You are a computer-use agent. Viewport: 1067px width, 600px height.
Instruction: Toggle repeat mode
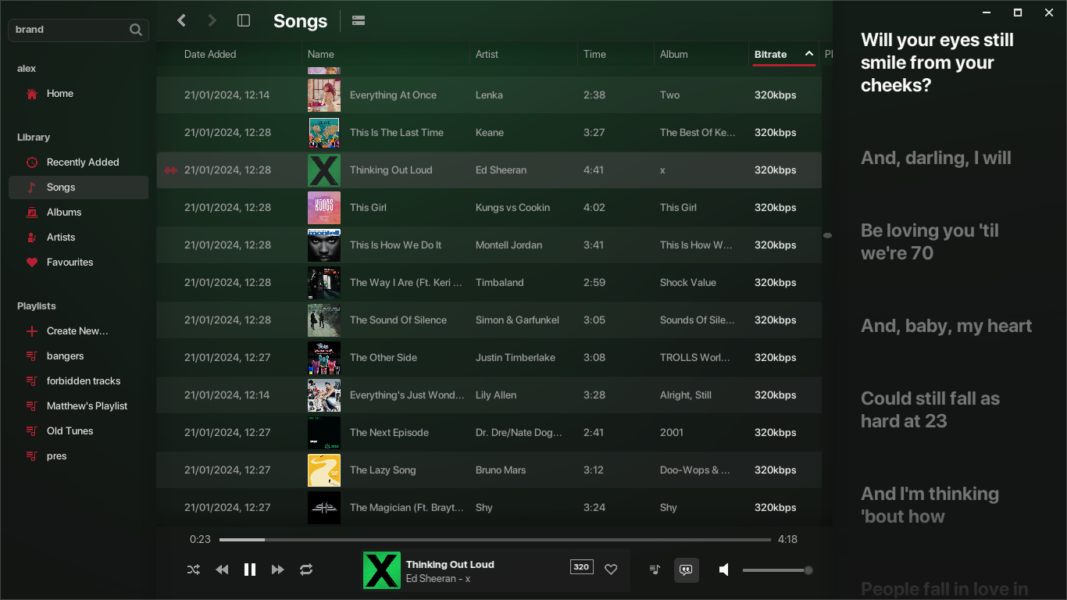click(x=306, y=570)
